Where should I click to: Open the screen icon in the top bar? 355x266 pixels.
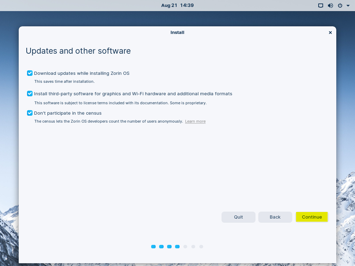pyautogui.click(x=321, y=6)
